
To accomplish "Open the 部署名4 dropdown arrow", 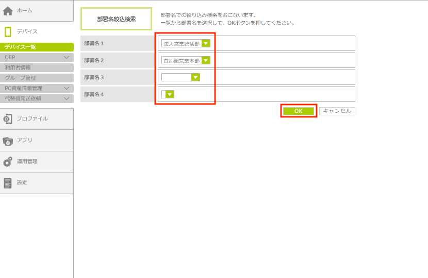I will [x=170, y=94].
